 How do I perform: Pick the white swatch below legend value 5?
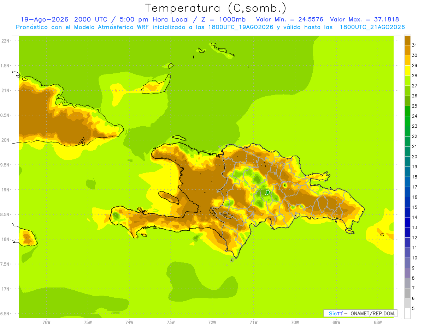pyautogui.click(x=407, y=313)
